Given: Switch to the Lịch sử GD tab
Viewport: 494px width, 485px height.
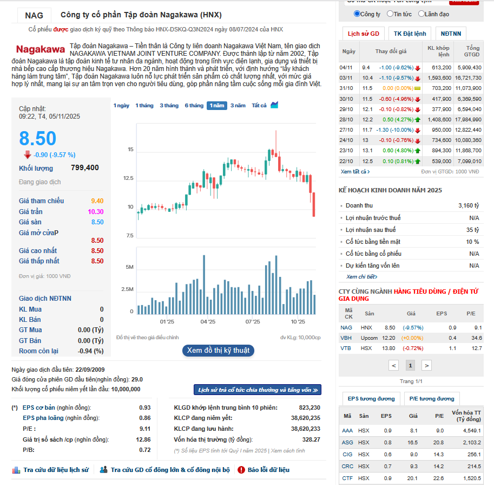Looking at the screenshot, I should click(363, 34).
